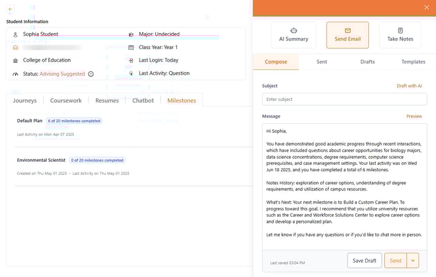The image size is (436, 277).
Task: Click inside the message body text area
Action: (344, 187)
